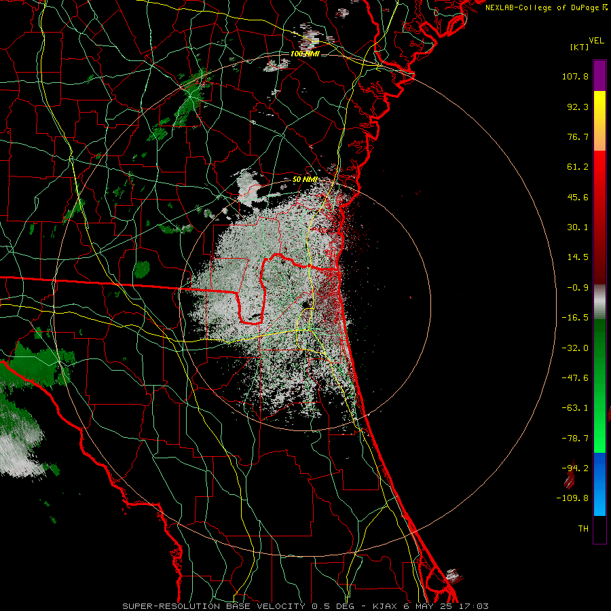Click the 61.2 velocity scale label

[x=578, y=167]
